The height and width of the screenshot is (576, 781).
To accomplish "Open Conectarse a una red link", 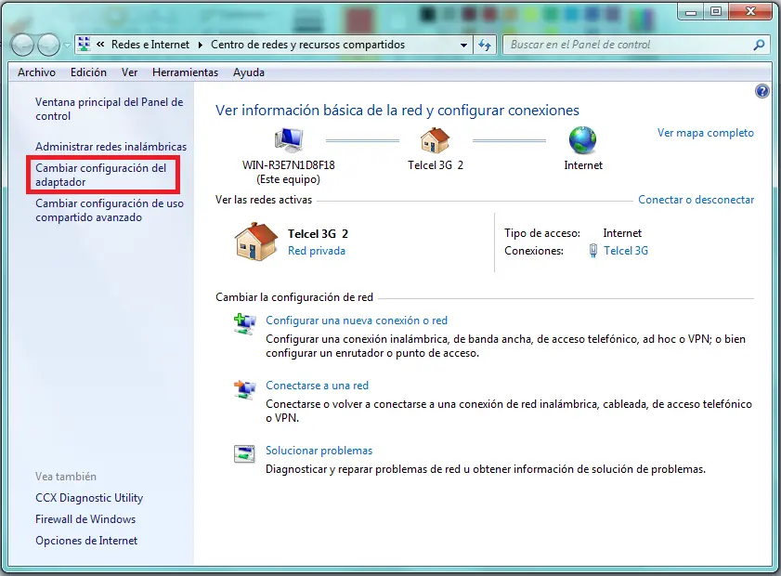I will coord(317,386).
